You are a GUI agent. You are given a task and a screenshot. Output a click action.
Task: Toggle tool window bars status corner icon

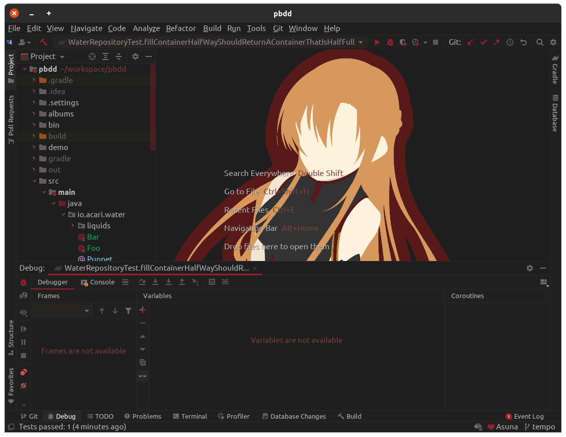11,426
